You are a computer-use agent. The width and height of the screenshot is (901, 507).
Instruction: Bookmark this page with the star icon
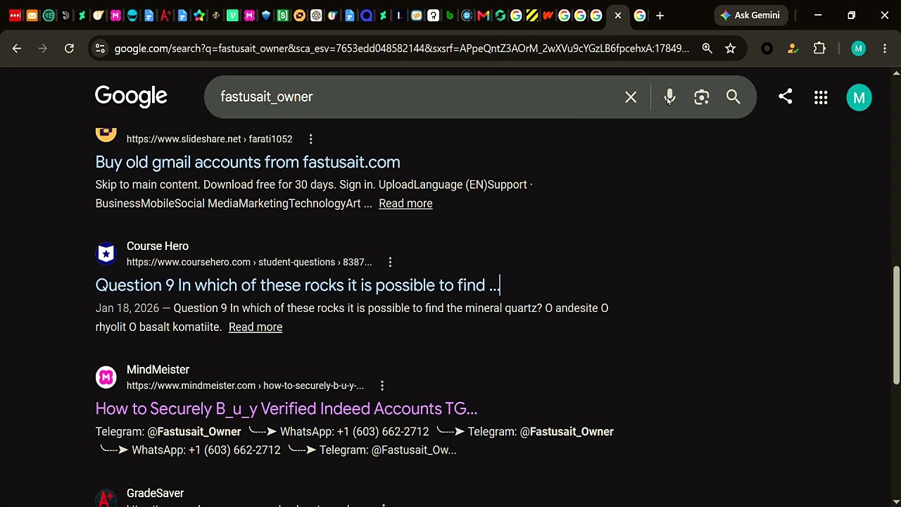point(731,49)
